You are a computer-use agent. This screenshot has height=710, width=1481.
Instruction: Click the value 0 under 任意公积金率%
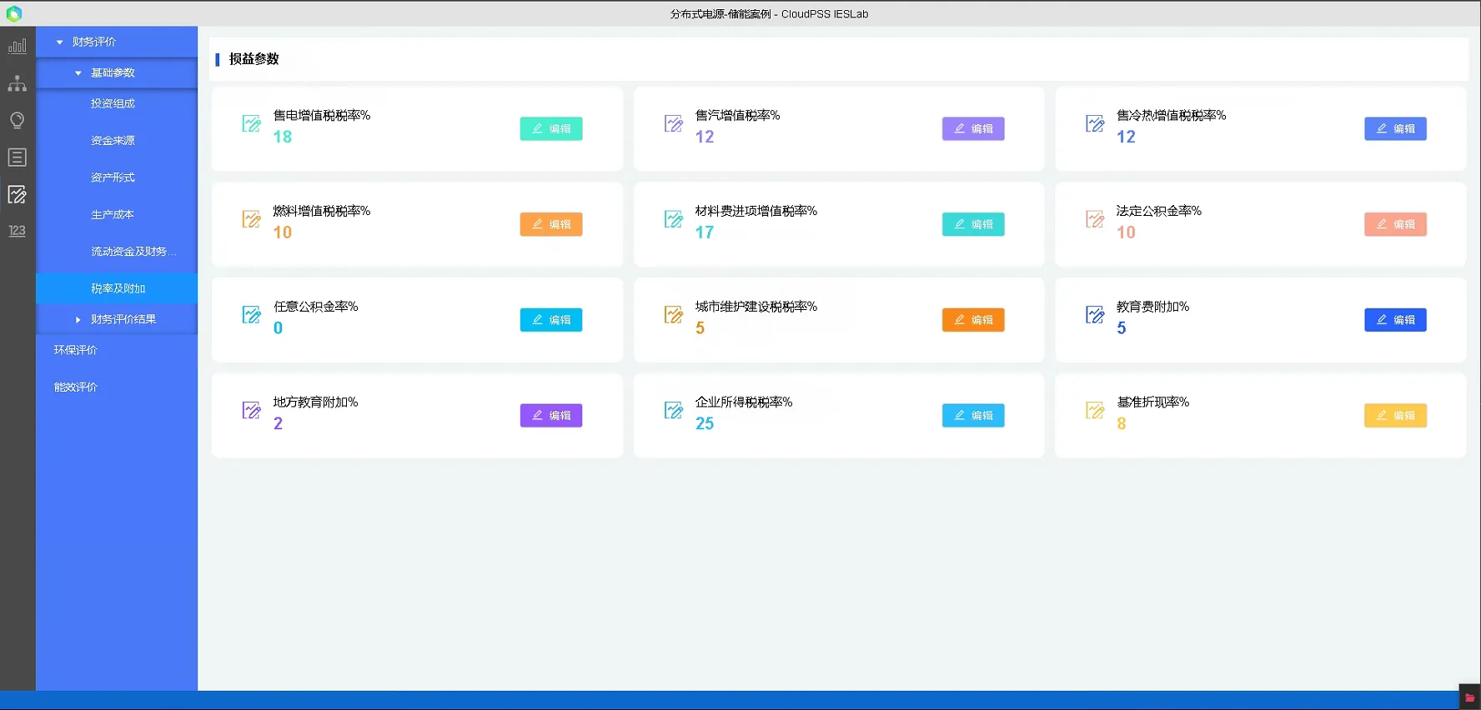(x=278, y=328)
